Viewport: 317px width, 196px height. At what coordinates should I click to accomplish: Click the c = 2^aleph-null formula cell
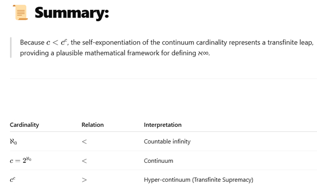click(21, 160)
